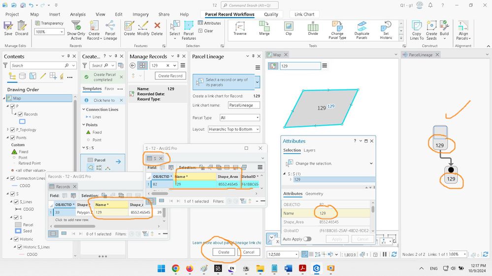This screenshot has height=276, width=492.
Task: Toggle the P_Topology layer checkbox
Action: point(12,130)
